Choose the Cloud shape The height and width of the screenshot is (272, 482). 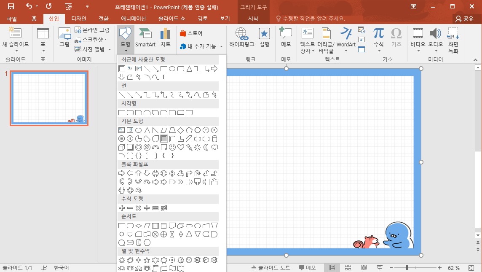(214, 147)
